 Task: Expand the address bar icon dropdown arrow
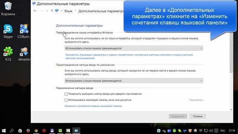point(61,11)
